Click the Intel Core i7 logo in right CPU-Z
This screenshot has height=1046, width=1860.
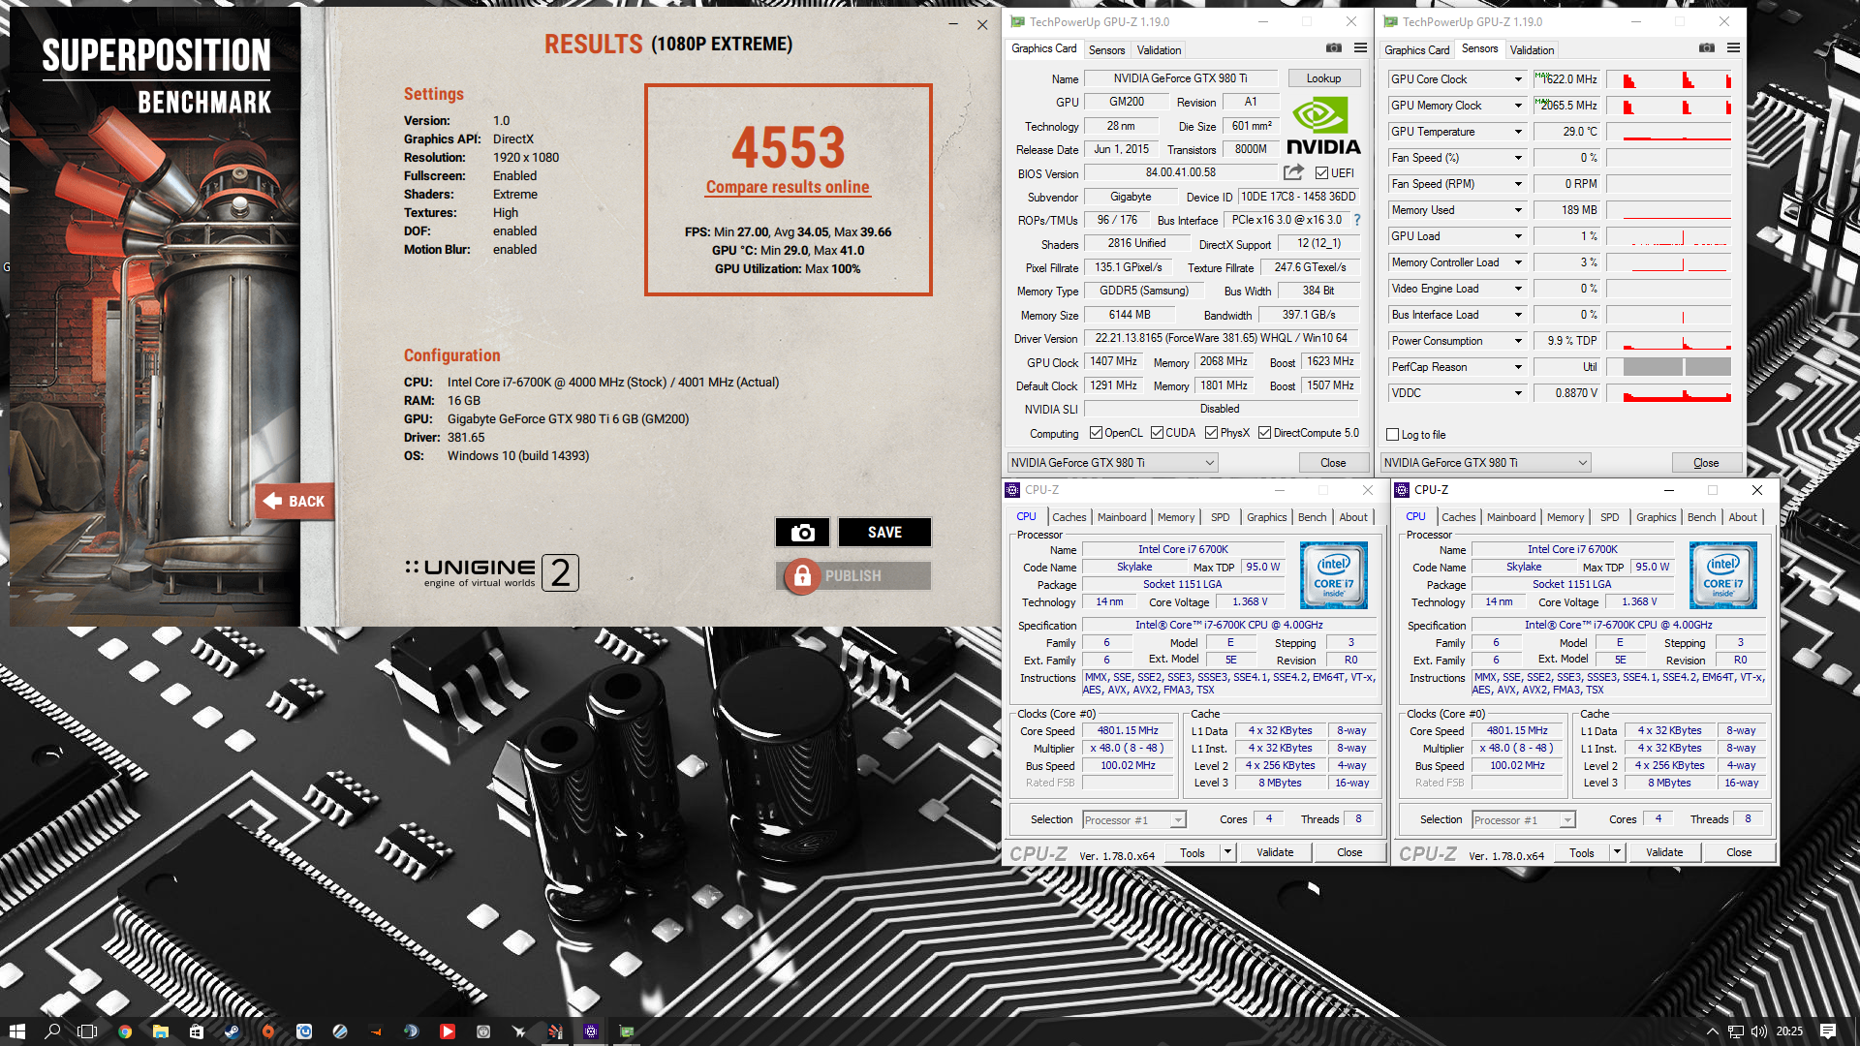coord(1722,575)
